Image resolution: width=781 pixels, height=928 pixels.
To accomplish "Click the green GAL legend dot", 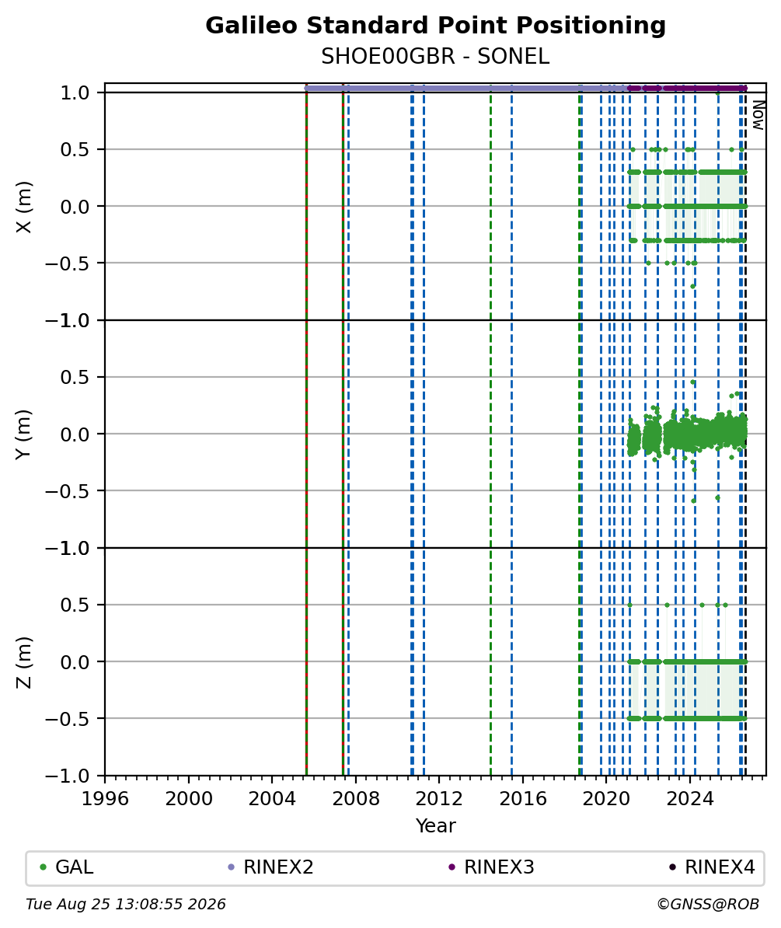I will [43, 867].
